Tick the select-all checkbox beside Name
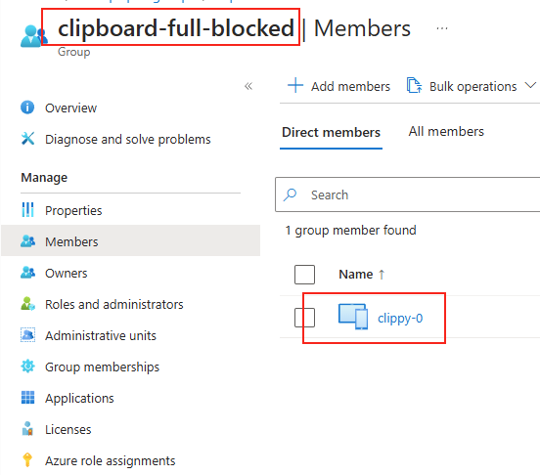The height and width of the screenshot is (475, 540). coord(304,275)
